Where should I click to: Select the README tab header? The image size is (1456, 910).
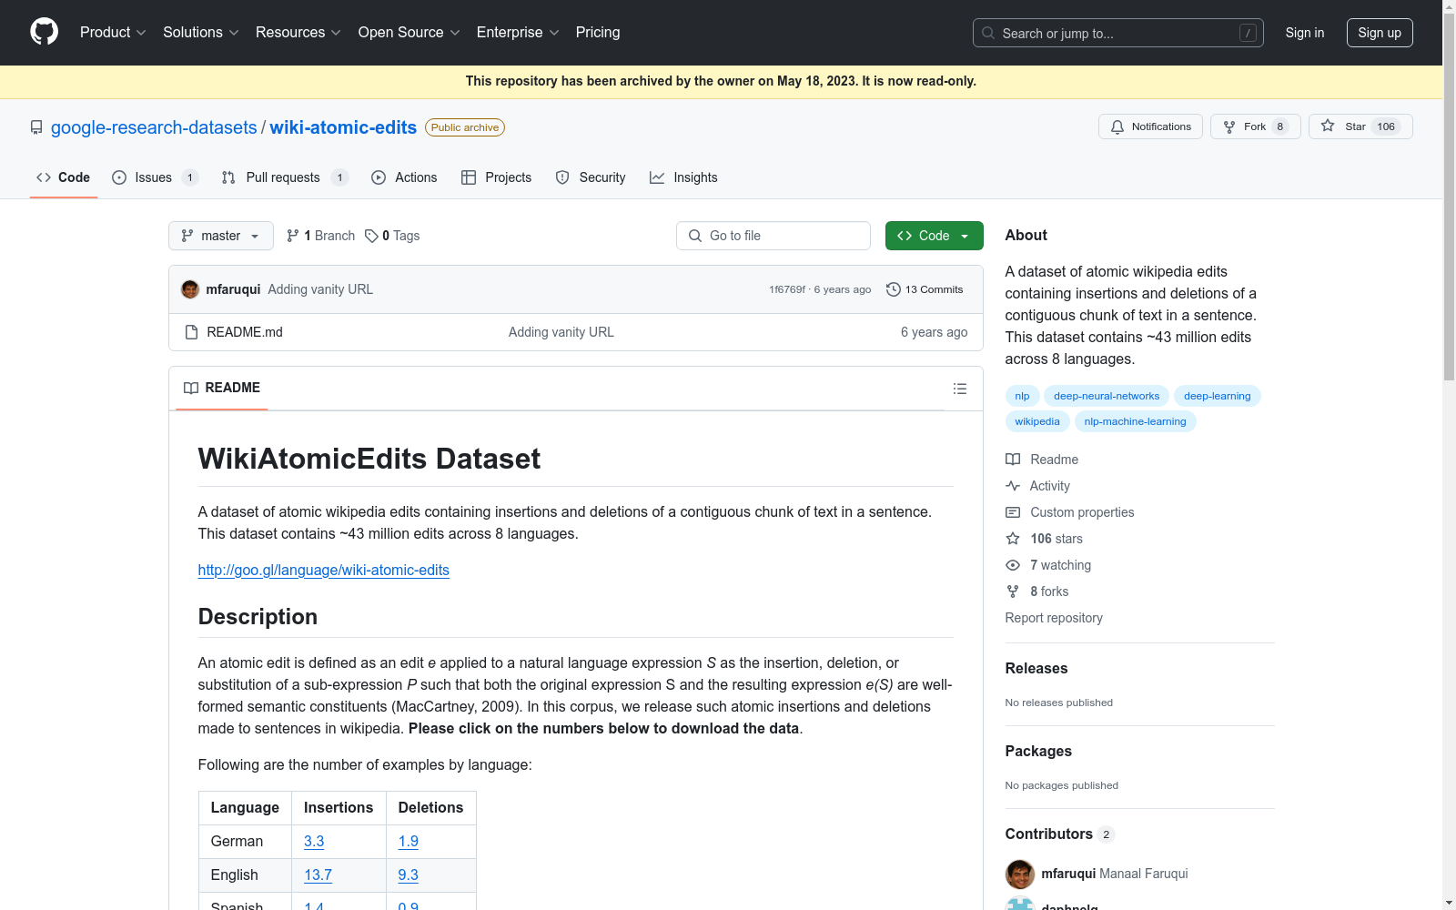click(222, 389)
